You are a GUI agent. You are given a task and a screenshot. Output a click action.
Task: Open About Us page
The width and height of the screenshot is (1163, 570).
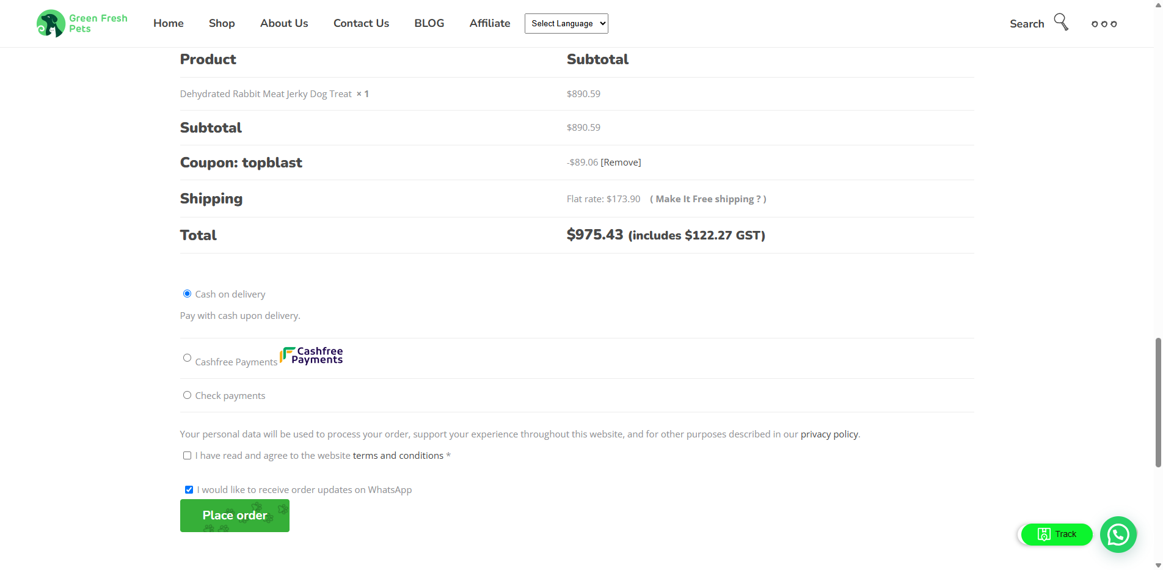(x=284, y=23)
